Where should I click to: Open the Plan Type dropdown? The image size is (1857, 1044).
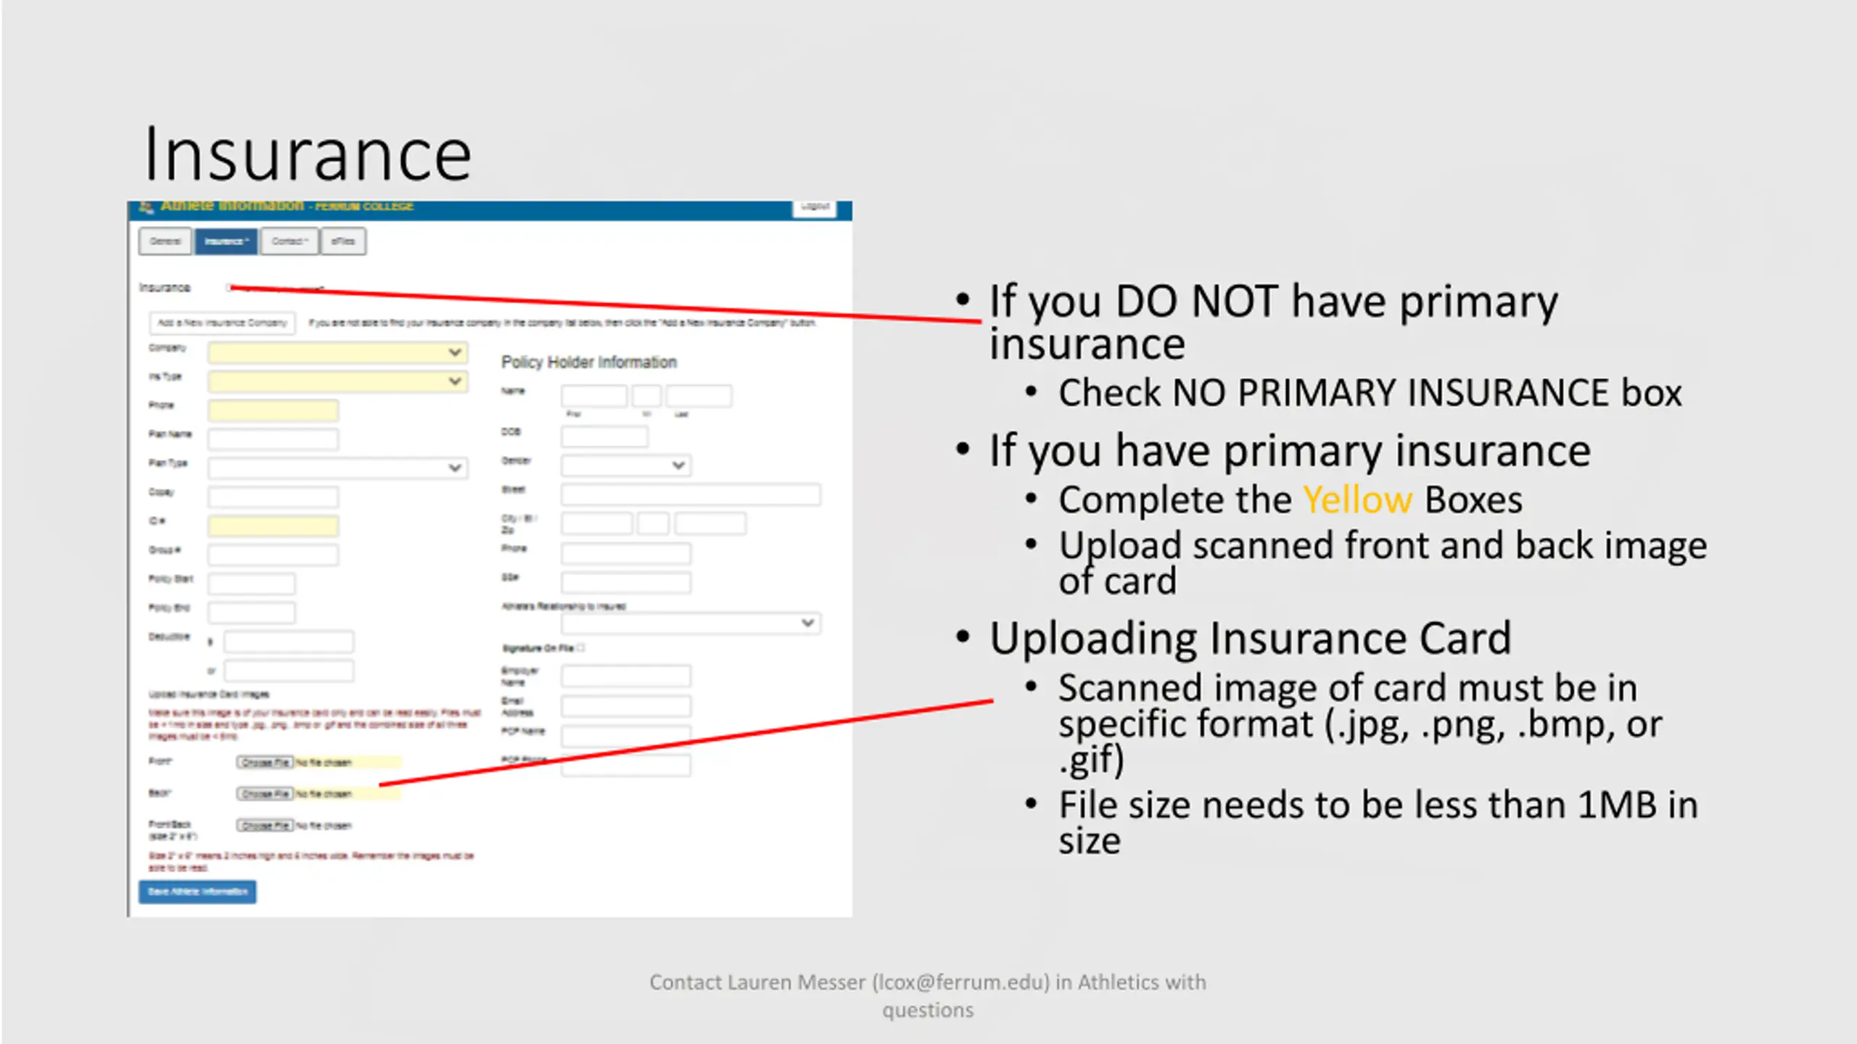point(337,468)
